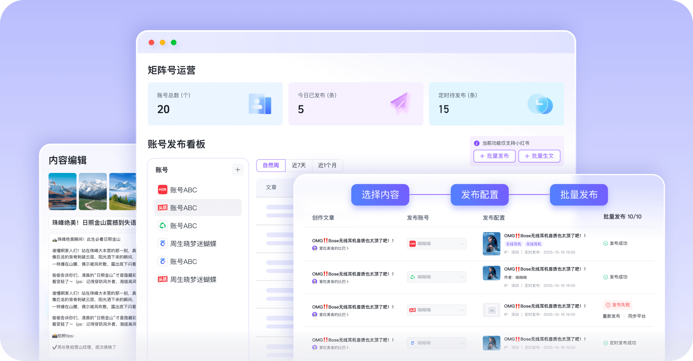Click the 同步平台 link

637,316
